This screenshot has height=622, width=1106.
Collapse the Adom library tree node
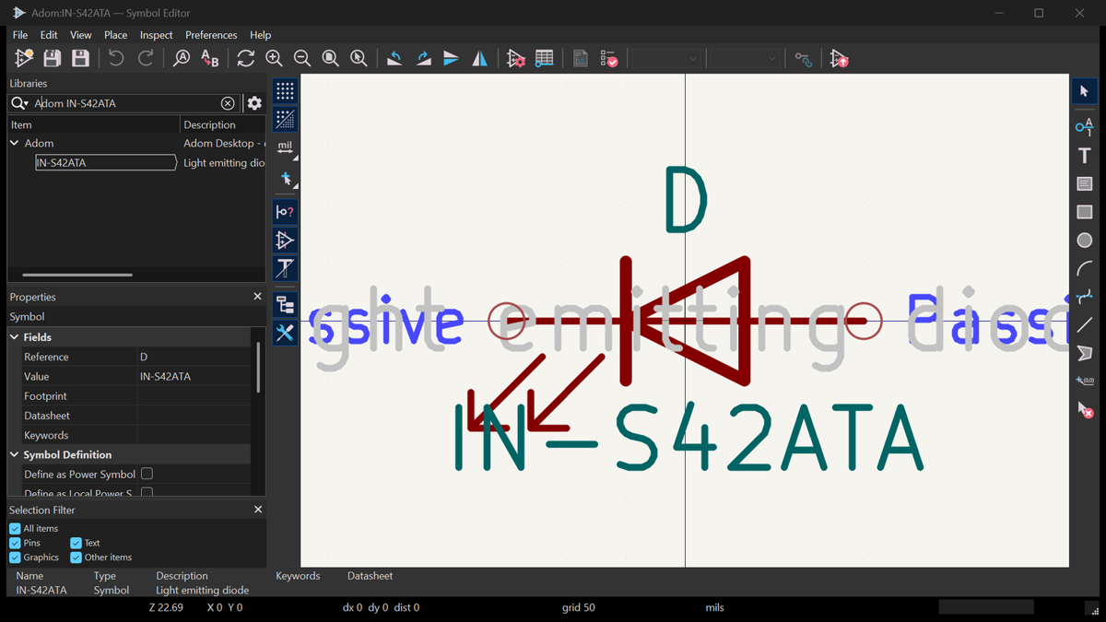[x=15, y=143]
